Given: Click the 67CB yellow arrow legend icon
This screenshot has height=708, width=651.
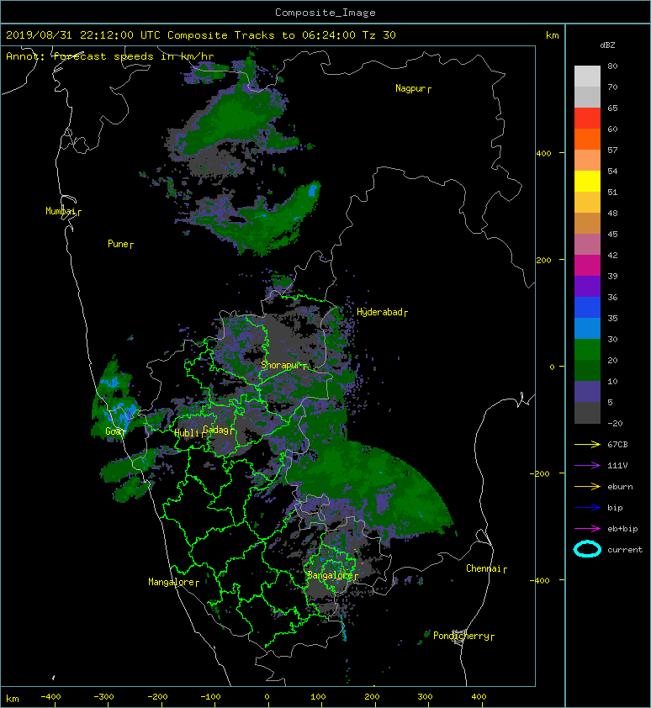Looking at the screenshot, I should (x=587, y=445).
